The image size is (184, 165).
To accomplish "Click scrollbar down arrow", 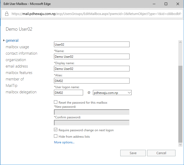I will point(180,145).
